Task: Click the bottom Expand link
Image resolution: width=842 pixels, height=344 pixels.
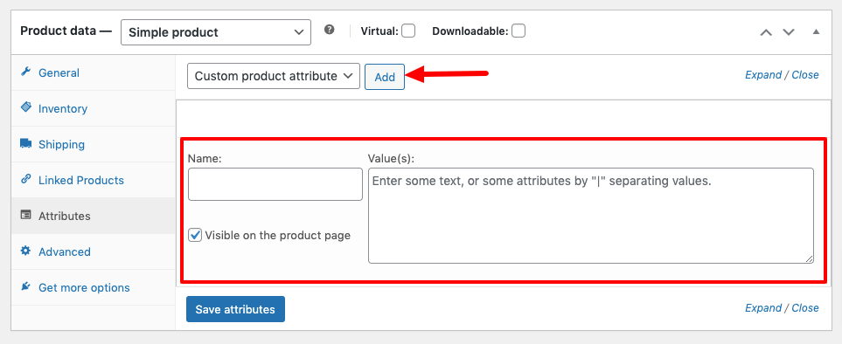Action: (x=763, y=308)
